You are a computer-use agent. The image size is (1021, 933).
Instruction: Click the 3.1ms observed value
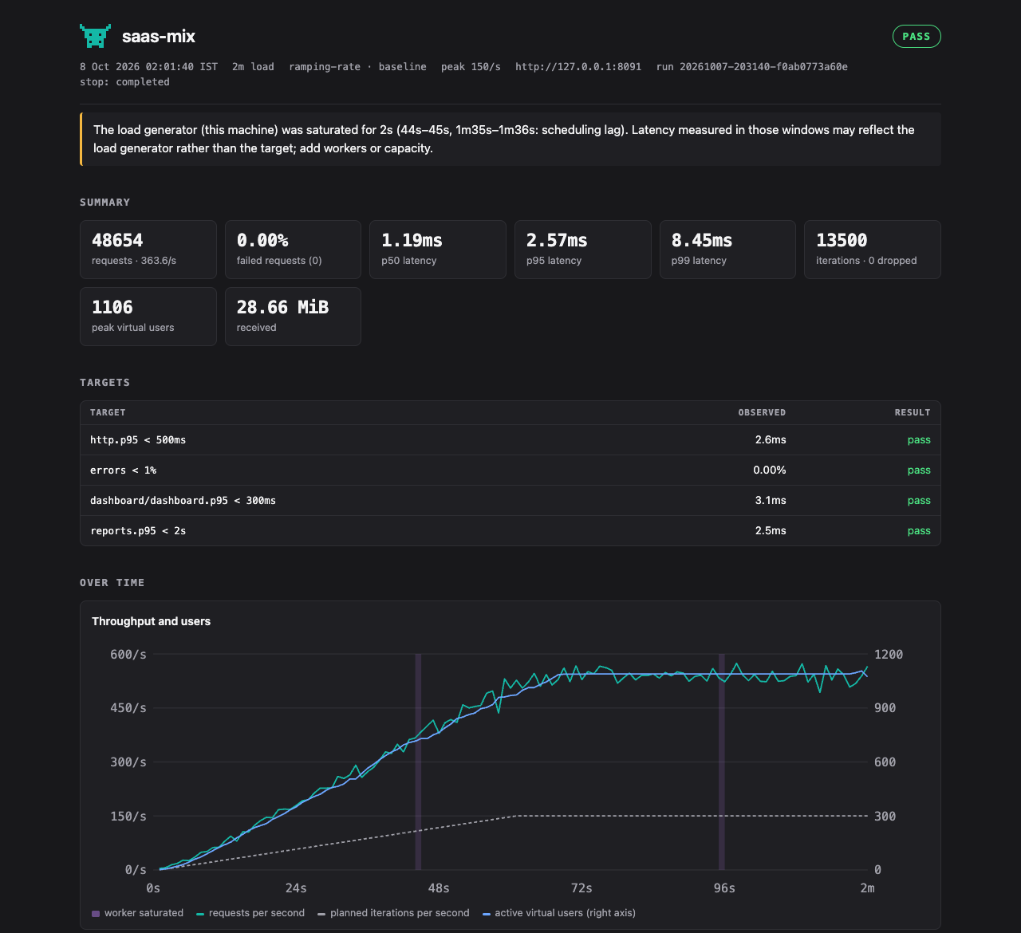coord(771,501)
